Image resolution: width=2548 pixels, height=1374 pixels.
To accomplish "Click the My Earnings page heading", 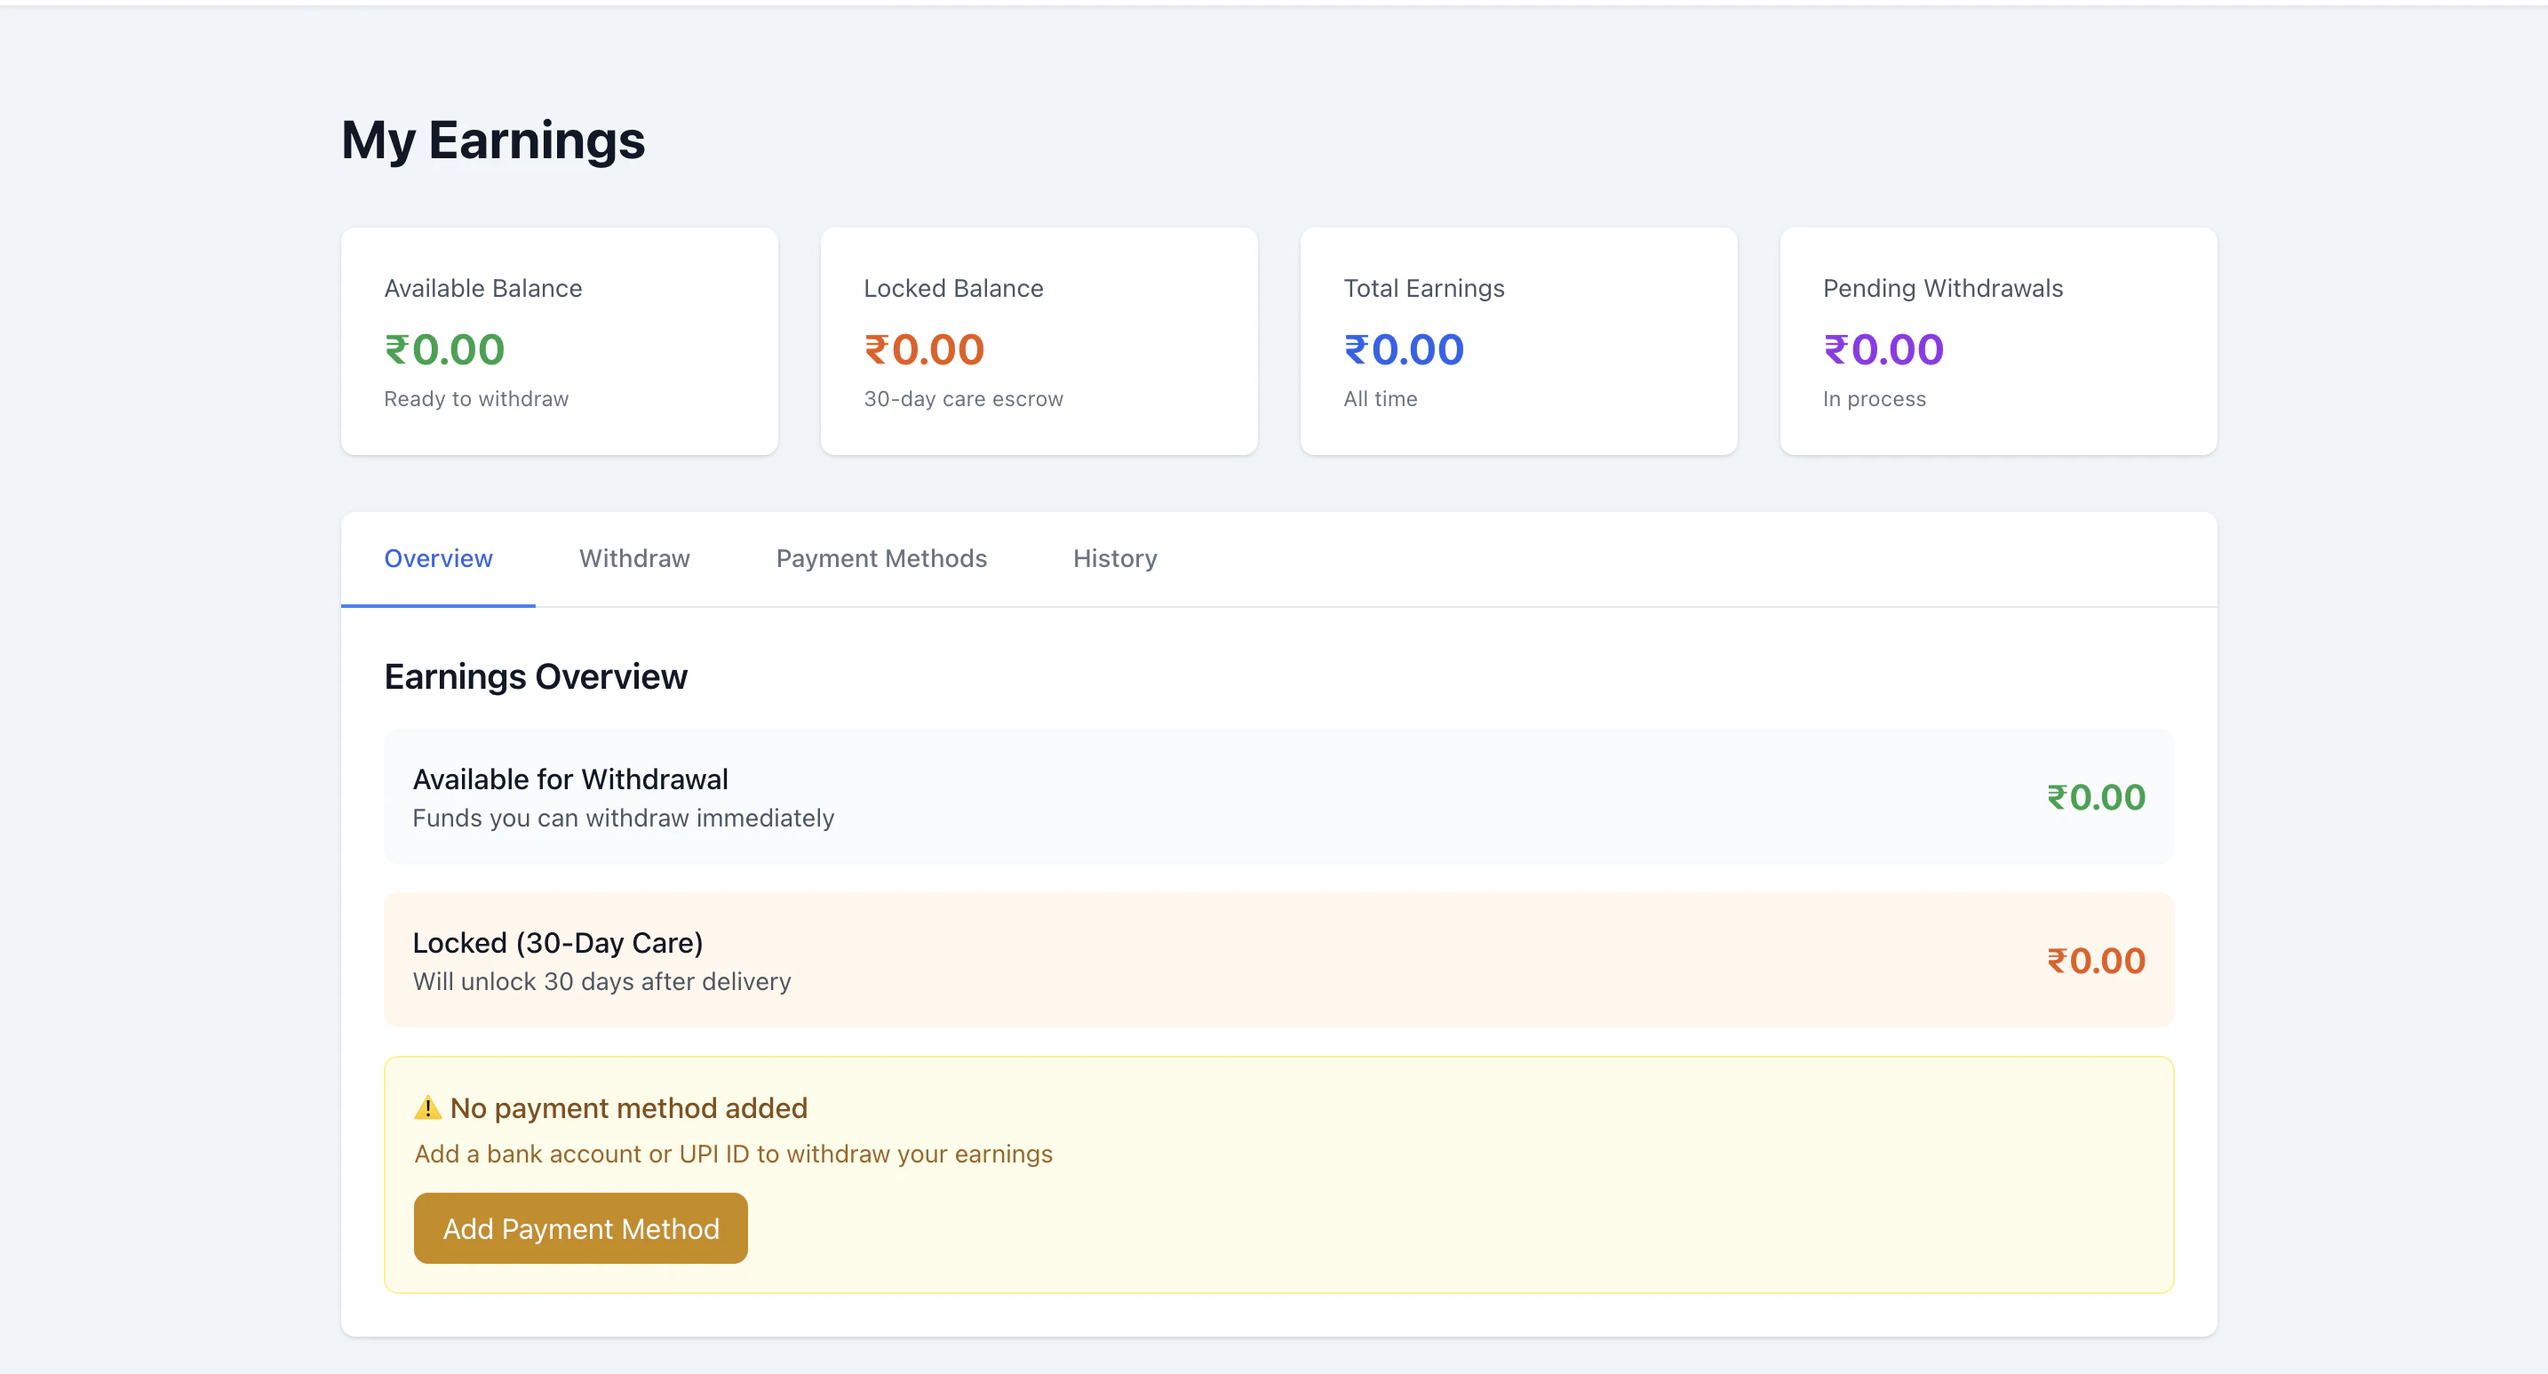I will (x=492, y=140).
